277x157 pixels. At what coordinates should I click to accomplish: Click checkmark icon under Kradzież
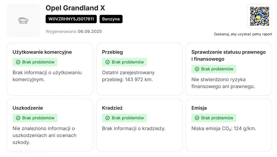107,118
